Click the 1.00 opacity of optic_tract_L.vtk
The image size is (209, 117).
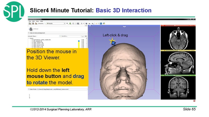tap(83, 47)
